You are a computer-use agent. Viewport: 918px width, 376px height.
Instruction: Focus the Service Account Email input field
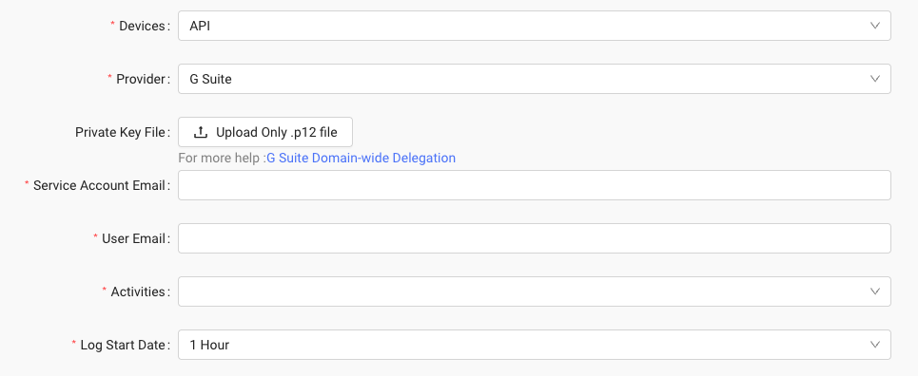point(534,185)
